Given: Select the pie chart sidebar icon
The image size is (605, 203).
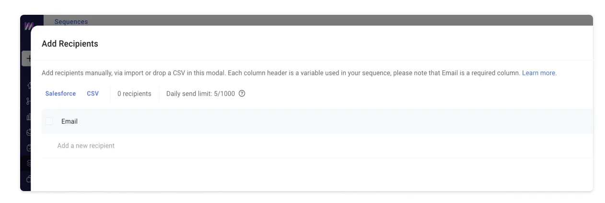Looking at the screenshot, I should point(28,132).
